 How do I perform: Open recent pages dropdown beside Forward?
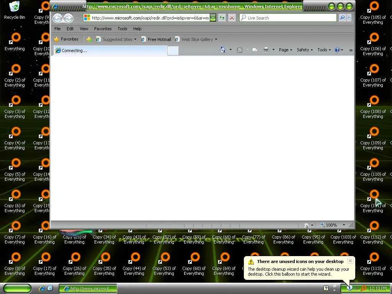click(x=77, y=18)
